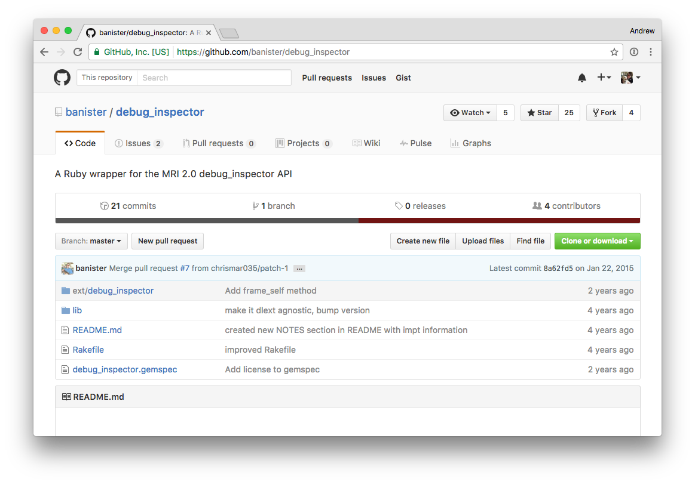Viewport: 695px width, 484px height.
Task: Click the browser back arrow
Action: click(44, 52)
